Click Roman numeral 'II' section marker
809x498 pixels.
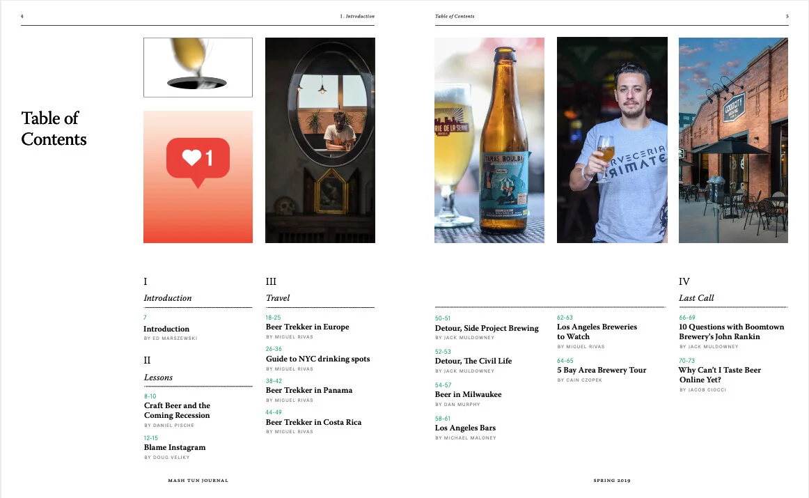[147, 360]
